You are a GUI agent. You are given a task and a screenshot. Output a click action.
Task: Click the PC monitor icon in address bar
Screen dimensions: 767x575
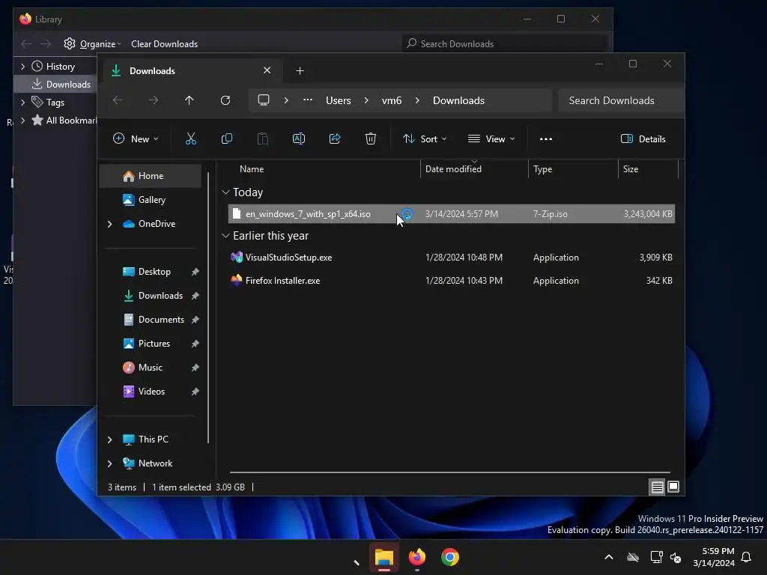[264, 100]
